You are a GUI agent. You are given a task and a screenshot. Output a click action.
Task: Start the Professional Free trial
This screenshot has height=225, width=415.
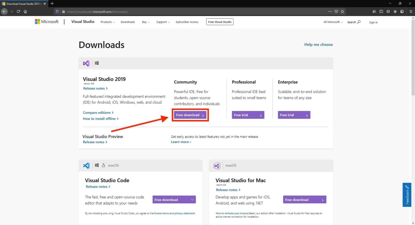pyautogui.click(x=248, y=115)
